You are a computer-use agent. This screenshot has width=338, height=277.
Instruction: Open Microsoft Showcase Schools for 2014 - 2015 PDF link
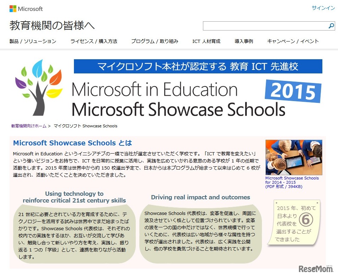coord(292,182)
